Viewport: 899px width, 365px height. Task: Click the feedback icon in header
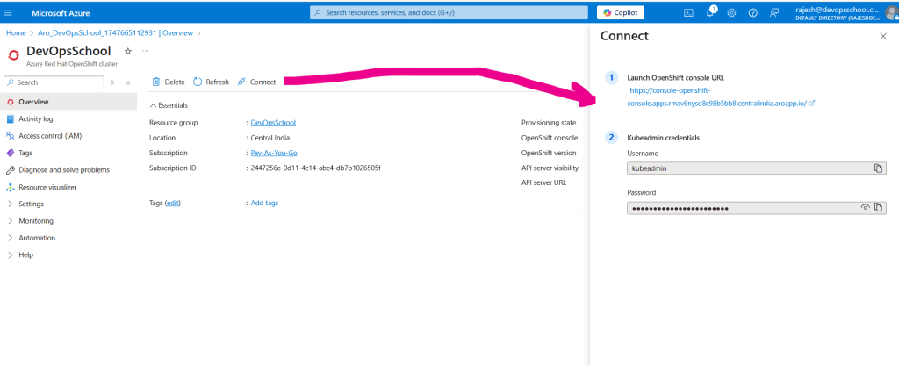click(773, 12)
